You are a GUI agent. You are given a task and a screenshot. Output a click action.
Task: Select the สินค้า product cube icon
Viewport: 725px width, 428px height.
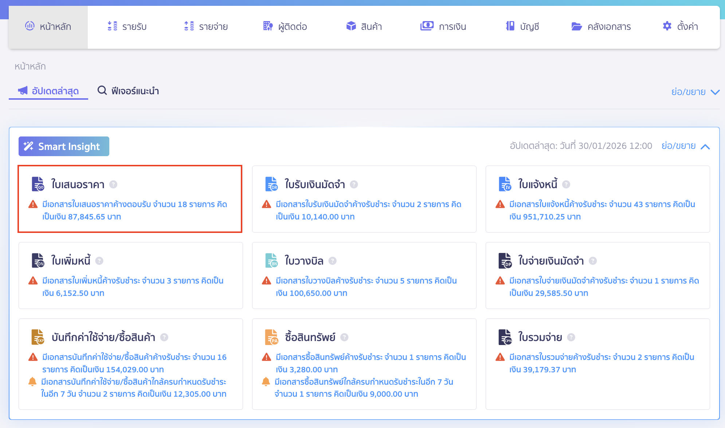351,26
